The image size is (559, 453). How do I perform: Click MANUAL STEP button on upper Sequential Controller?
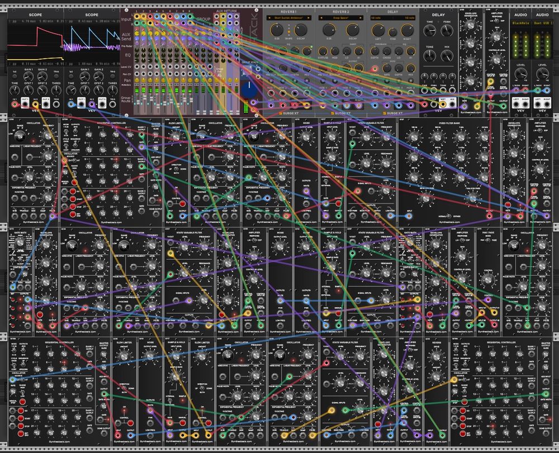click(74, 183)
